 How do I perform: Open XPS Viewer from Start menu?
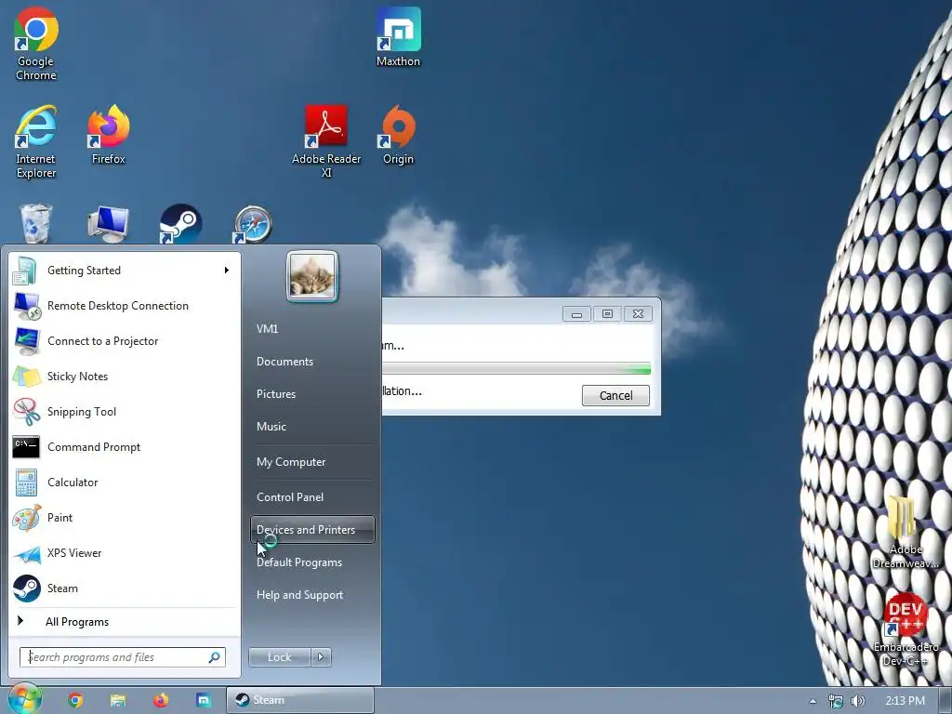coord(122,552)
